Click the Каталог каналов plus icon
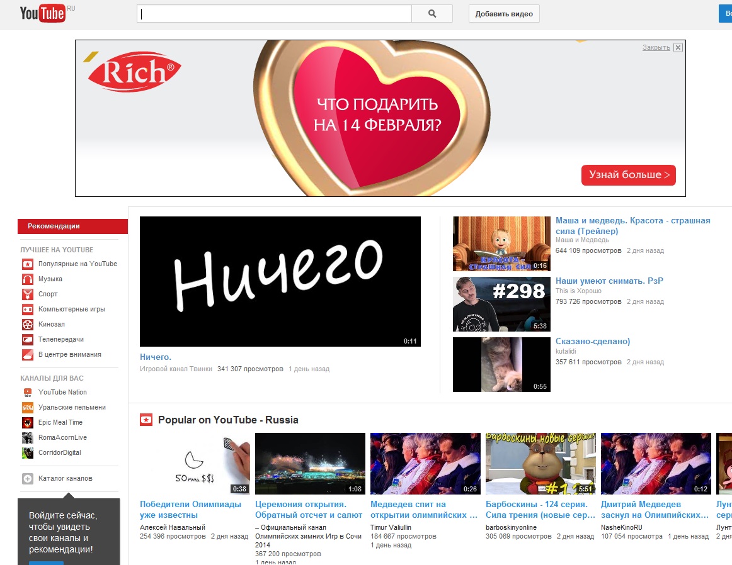The height and width of the screenshot is (565, 732). pos(28,478)
